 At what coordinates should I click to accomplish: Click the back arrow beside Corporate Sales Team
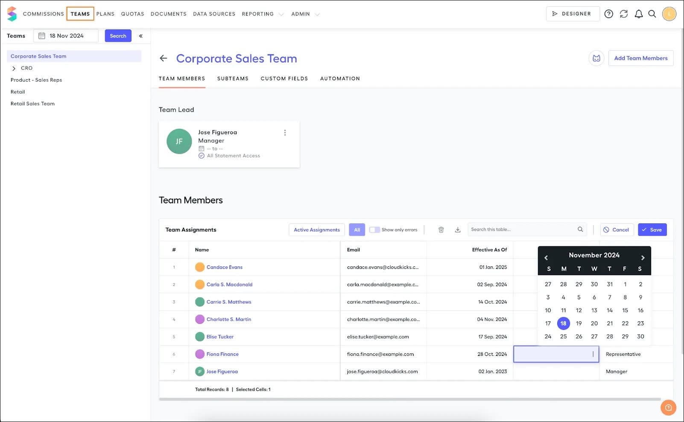tap(164, 58)
